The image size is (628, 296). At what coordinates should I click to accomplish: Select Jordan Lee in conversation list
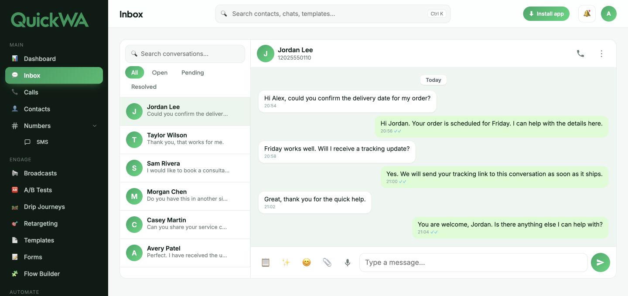185,111
